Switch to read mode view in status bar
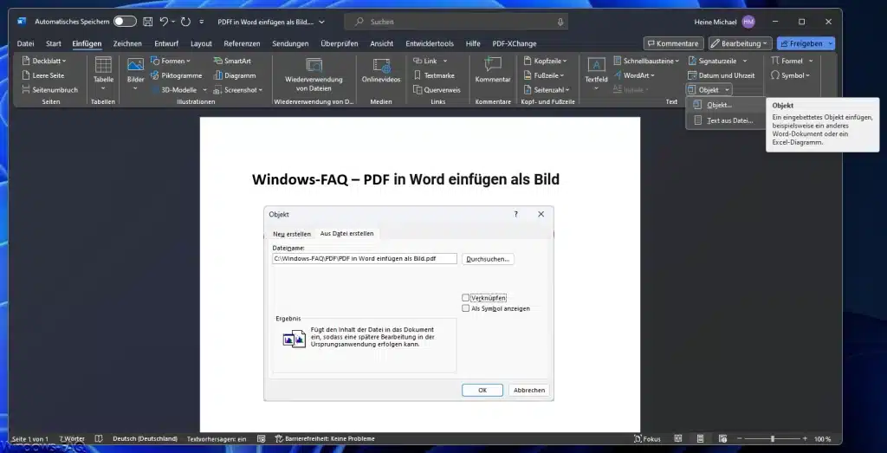 click(x=678, y=439)
